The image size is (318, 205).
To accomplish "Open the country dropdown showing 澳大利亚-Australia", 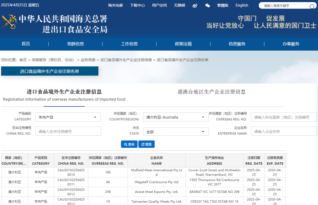I will [x=175, y=117].
